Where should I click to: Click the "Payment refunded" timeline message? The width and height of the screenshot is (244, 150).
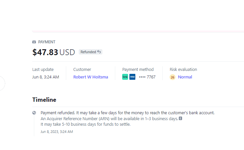127,113
